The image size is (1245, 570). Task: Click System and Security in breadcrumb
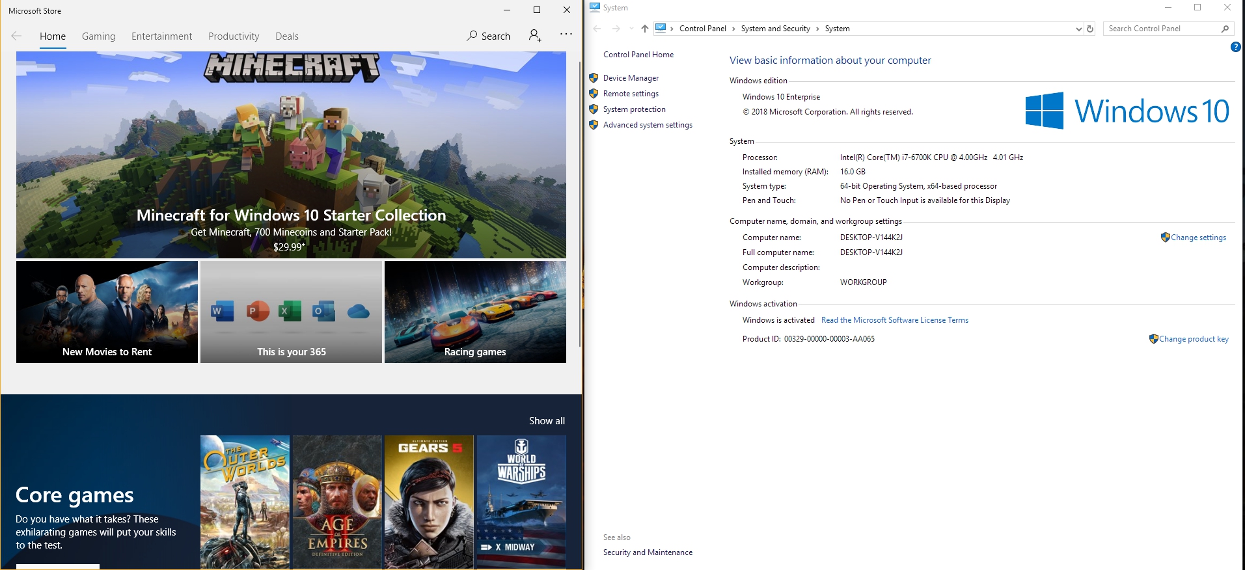click(775, 29)
